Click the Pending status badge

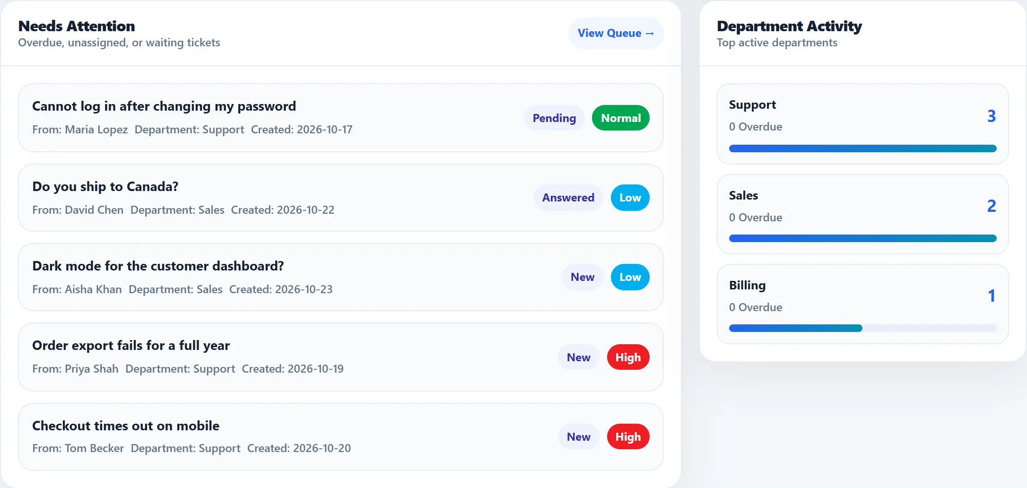click(554, 118)
